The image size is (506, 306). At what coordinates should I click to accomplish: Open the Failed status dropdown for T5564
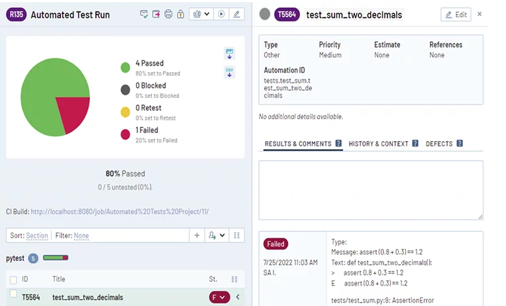point(219,297)
